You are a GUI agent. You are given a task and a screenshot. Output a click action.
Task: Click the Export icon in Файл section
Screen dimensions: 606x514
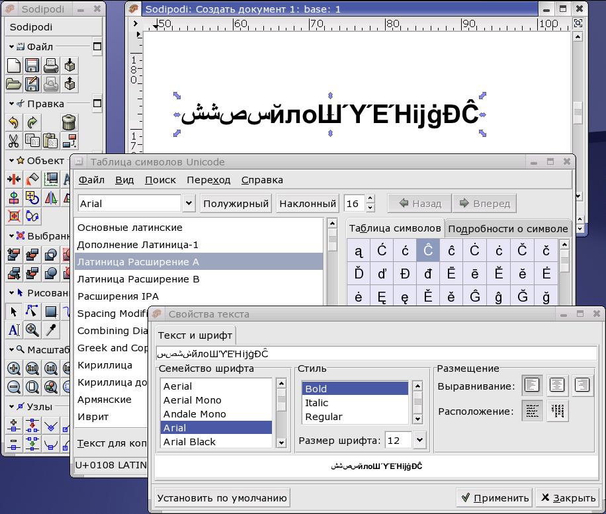[x=69, y=84]
